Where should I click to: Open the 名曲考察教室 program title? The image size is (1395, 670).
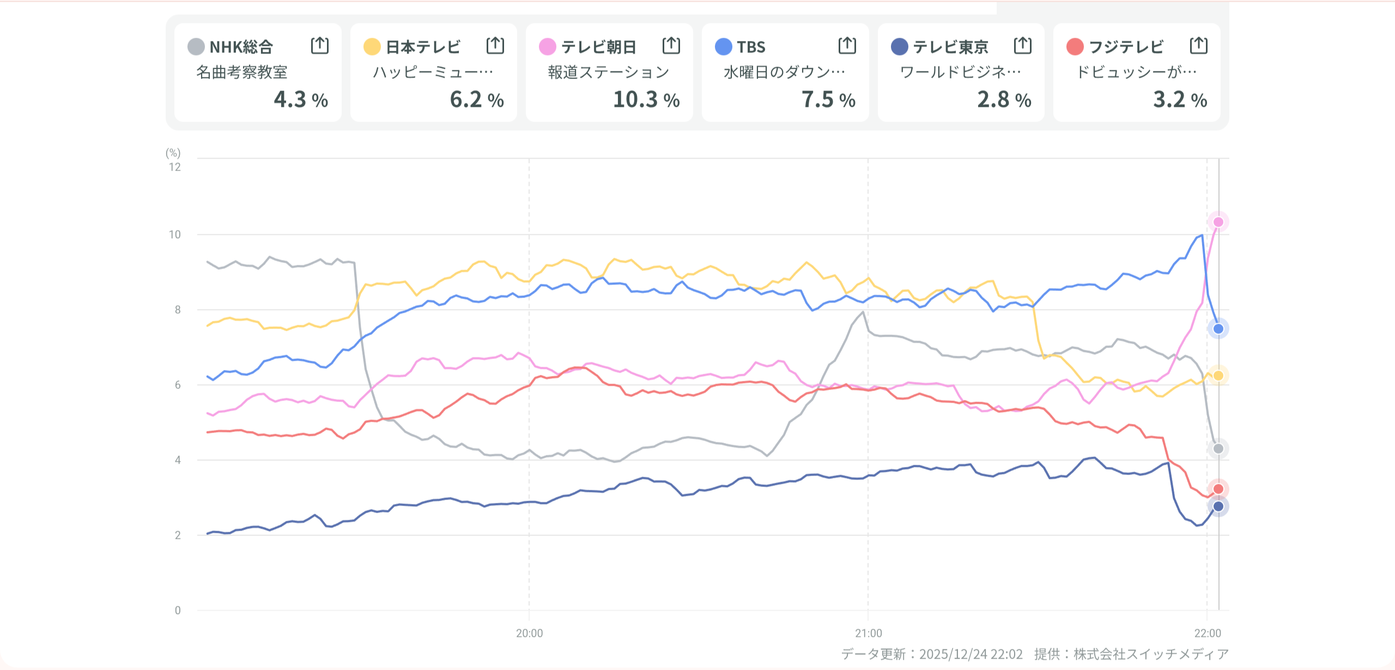[x=241, y=72]
